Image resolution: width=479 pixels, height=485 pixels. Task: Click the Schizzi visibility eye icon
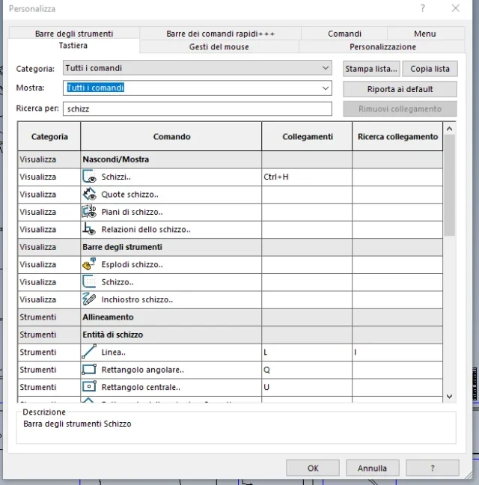[x=89, y=177]
